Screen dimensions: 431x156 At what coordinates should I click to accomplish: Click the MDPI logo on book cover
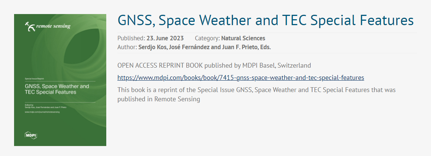(31, 135)
